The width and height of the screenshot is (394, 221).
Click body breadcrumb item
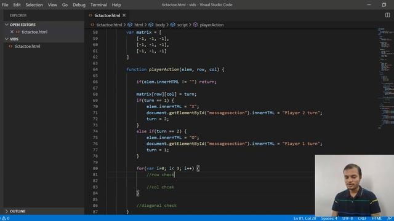click(x=160, y=25)
